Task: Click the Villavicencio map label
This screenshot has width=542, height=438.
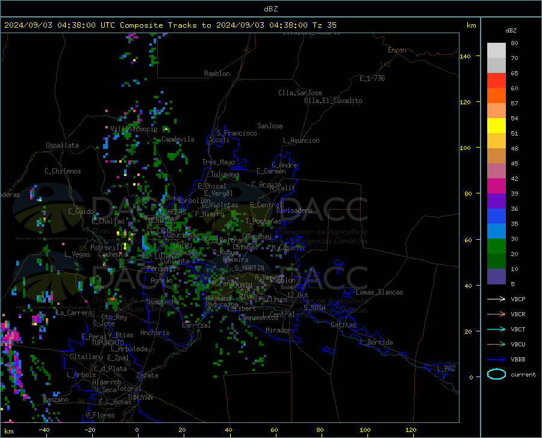Action: pos(134,129)
